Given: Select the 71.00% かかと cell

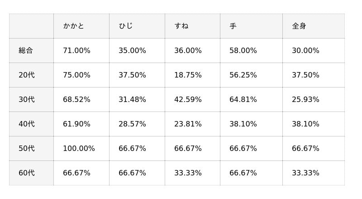Looking at the screenshot, I should click(x=76, y=50).
